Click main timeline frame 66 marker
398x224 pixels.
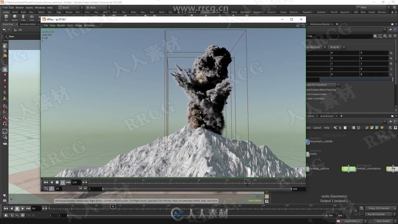pos(113,207)
